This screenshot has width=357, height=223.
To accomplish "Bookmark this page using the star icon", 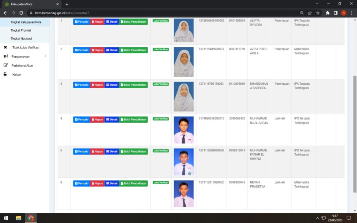I will pyautogui.click(x=318, y=13).
